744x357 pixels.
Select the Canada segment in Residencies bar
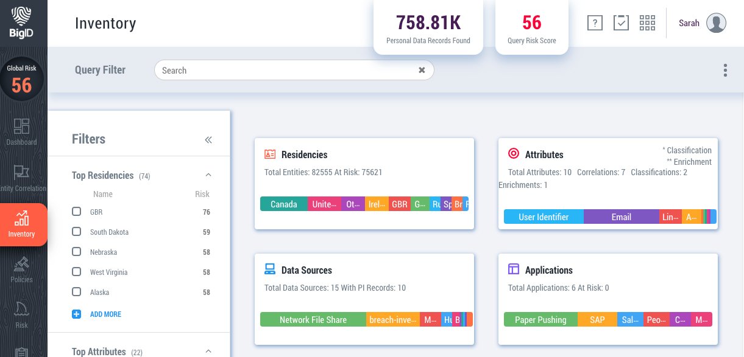point(283,204)
